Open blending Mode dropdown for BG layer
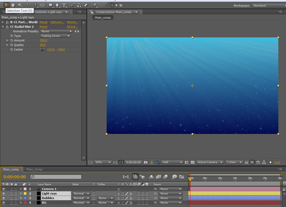 pos(81,202)
